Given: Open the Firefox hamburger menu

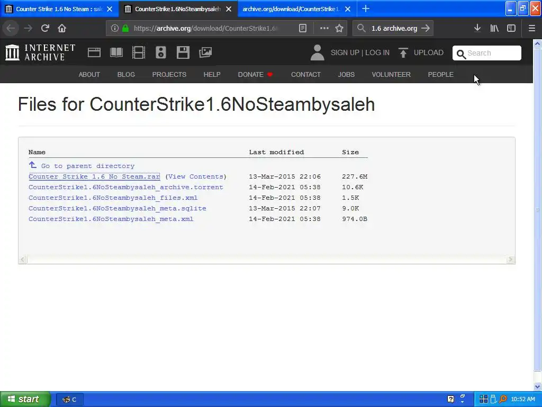Looking at the screenshot, I should [531, 29].
